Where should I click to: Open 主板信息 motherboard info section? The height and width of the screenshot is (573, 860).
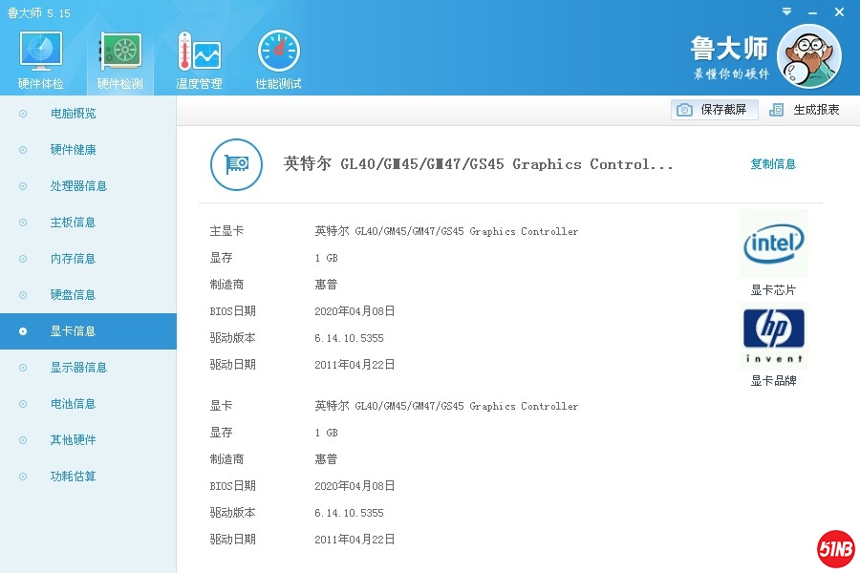point(73,223)
